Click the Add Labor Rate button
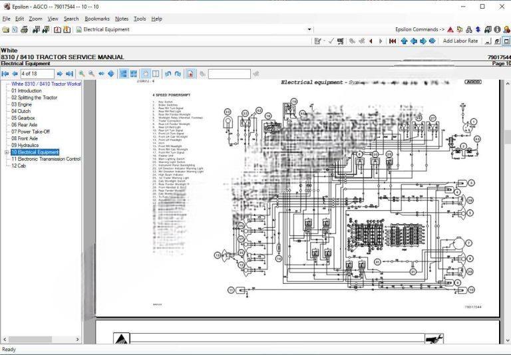This screenshot has height=355, width=511. pyautogui.click(x=460, y=41)
